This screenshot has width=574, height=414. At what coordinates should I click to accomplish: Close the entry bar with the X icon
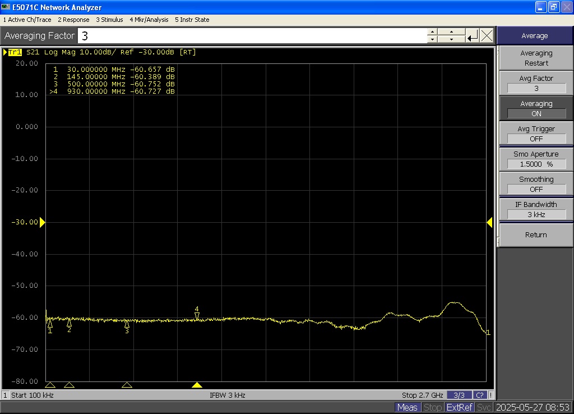[x=487, y=36]
